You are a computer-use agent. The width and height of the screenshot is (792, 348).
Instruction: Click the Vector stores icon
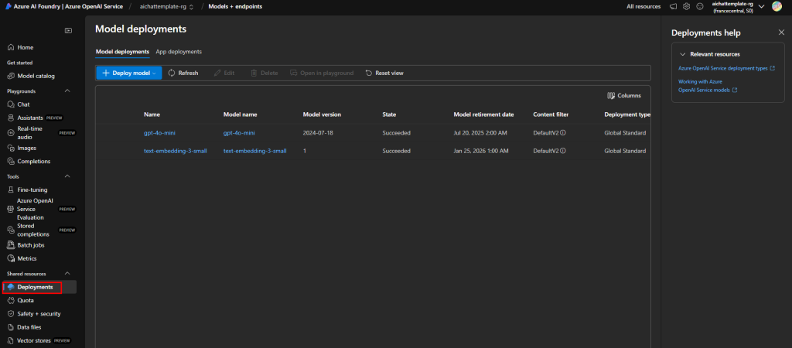(11, 340)
